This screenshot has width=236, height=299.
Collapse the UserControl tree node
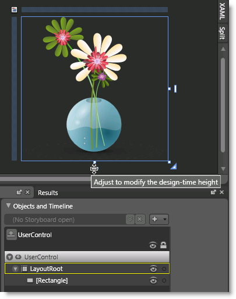(9, 257)
